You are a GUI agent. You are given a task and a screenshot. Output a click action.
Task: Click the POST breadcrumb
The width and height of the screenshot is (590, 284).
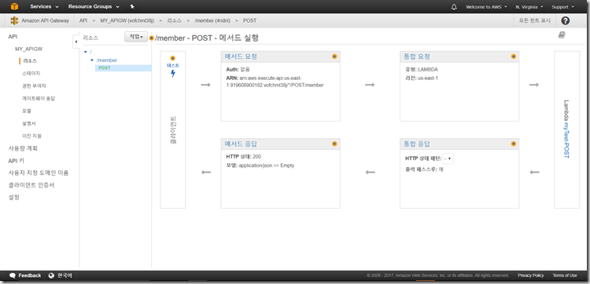249,20
